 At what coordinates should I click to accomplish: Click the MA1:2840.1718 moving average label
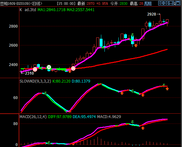pyautogui.click(x=52, y=10)
